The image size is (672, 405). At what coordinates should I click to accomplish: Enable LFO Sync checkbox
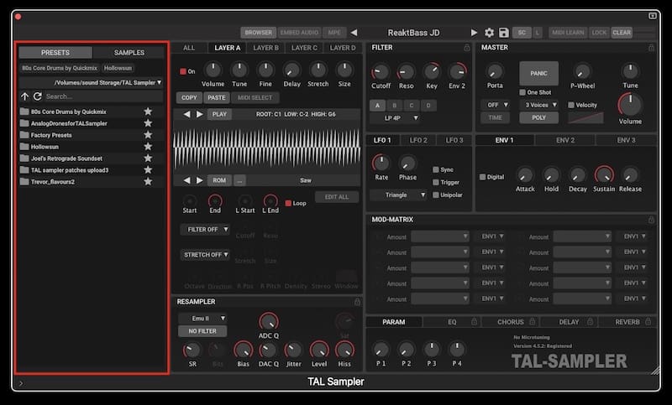pyautogui.click(x=435, y=169)
